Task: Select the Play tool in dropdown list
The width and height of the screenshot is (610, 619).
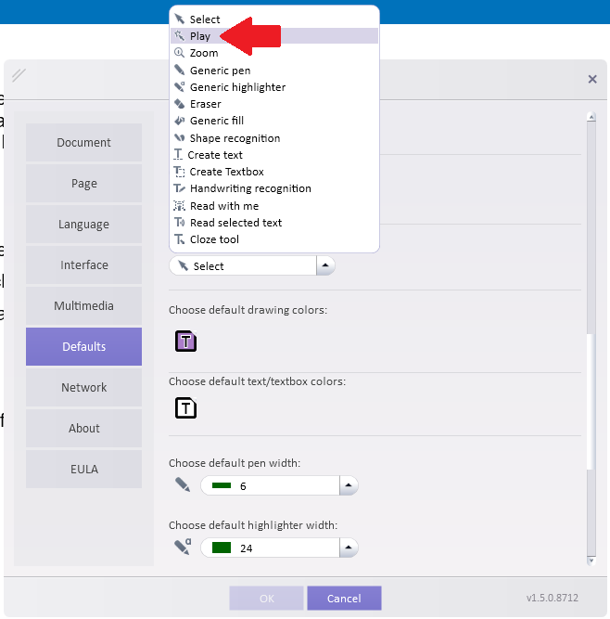Action: (200, 36)
